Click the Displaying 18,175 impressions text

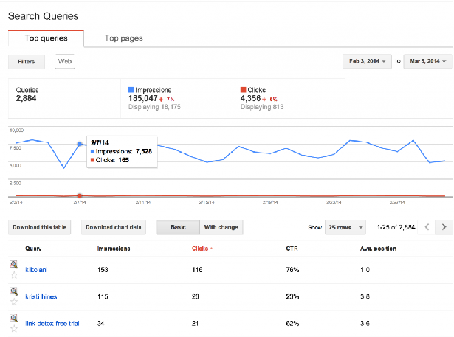pyautogui.click(x=154, y=107)
